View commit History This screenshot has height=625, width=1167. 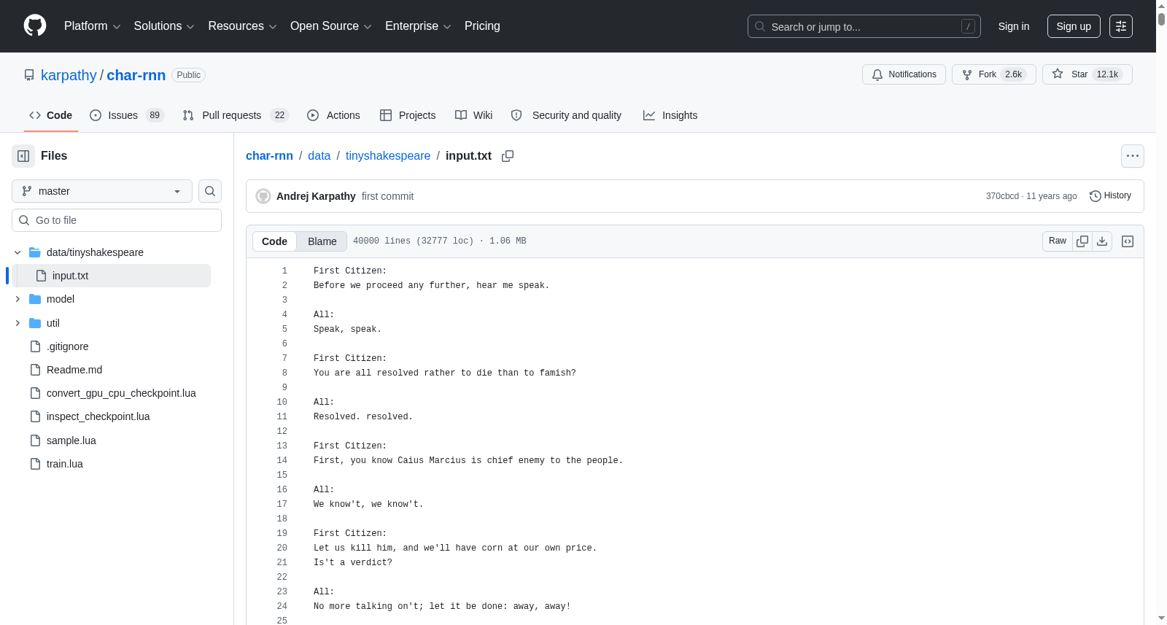[x=1110, y=195]
